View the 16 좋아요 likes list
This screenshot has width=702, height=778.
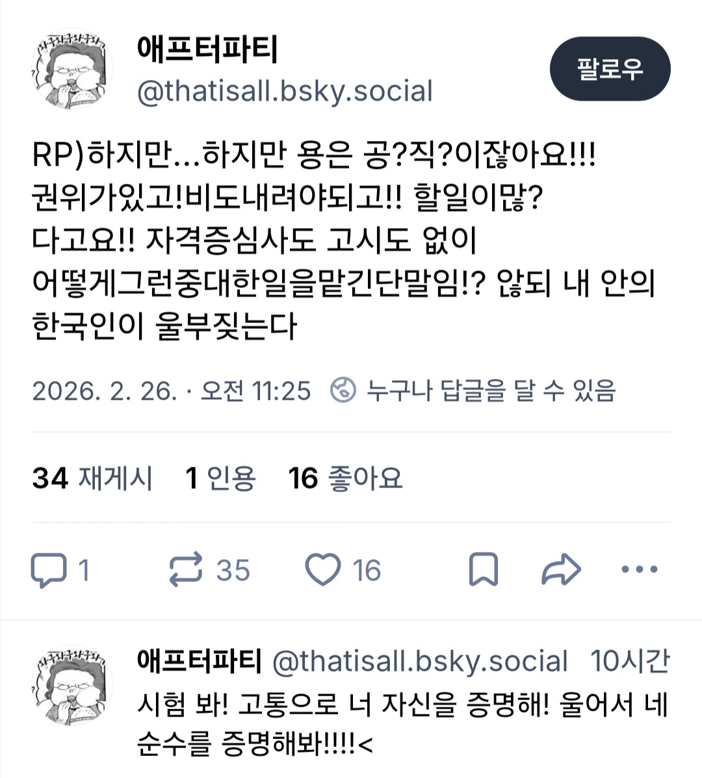pyautogui.click(x=345, y=478)
